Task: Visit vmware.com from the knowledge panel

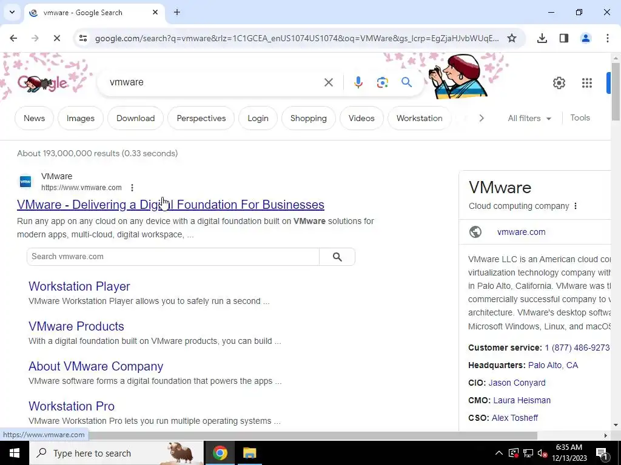Action: (x=521, y=232)
